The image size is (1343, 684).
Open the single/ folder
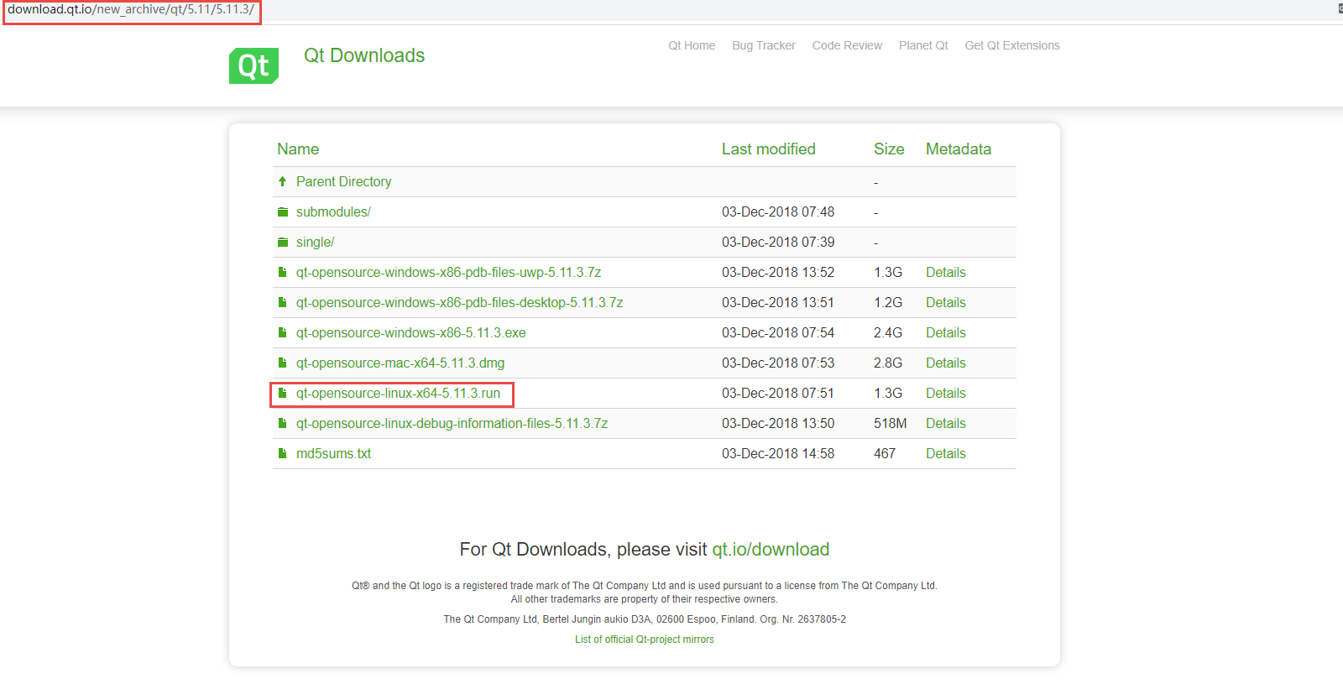(315, 242)
